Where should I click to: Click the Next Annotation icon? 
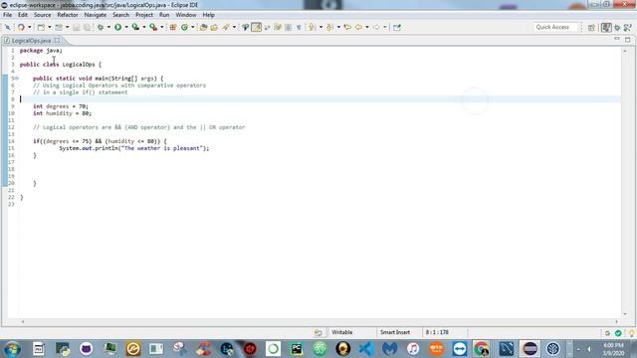tap(312, 27)
